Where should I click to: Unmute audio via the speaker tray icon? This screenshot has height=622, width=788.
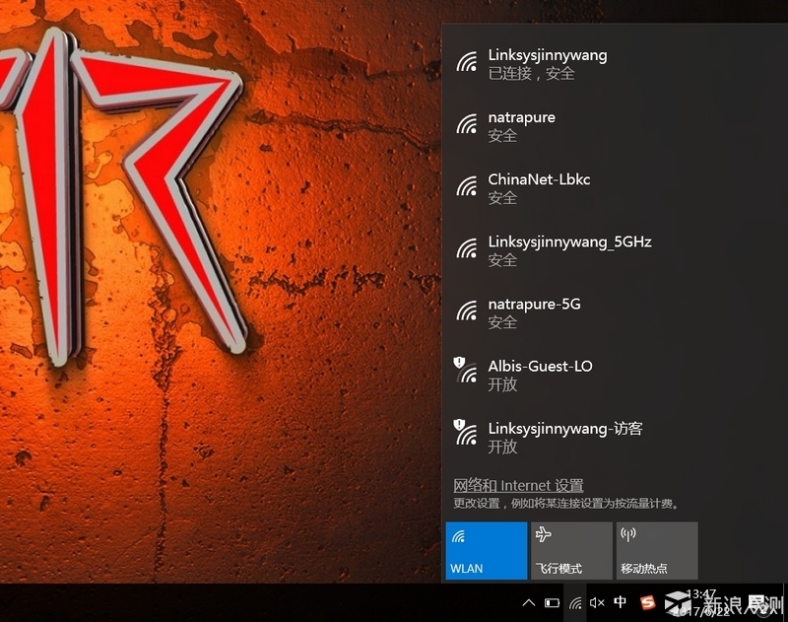pyautogui.click(x=597, y=601)
